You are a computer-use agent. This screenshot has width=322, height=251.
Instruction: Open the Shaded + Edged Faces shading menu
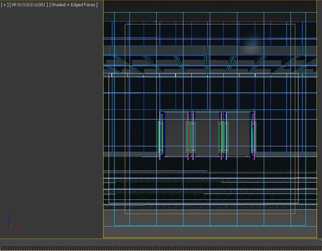[73, 5]
